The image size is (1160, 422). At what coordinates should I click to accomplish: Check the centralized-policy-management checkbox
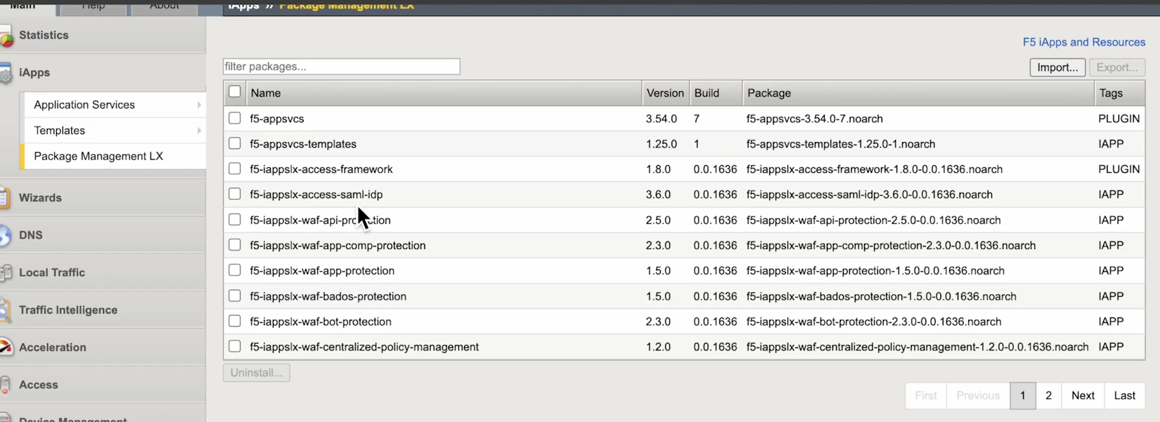pyautogui.click(x=235, y=346)
